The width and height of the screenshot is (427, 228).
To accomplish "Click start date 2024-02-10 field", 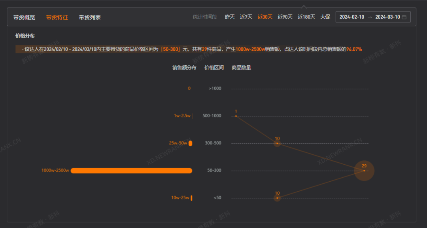I will (352, 17).
